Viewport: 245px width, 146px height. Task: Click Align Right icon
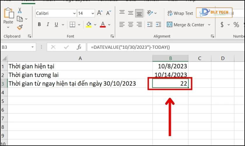[139, 25]
